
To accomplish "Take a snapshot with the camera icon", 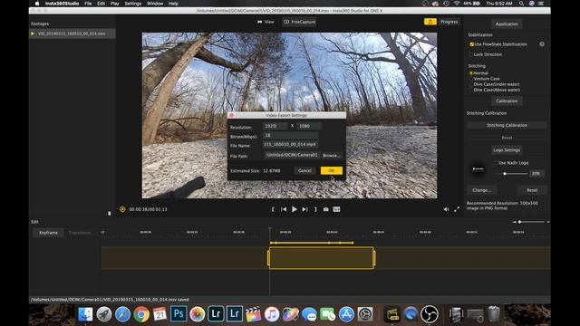I will point(326,209).
